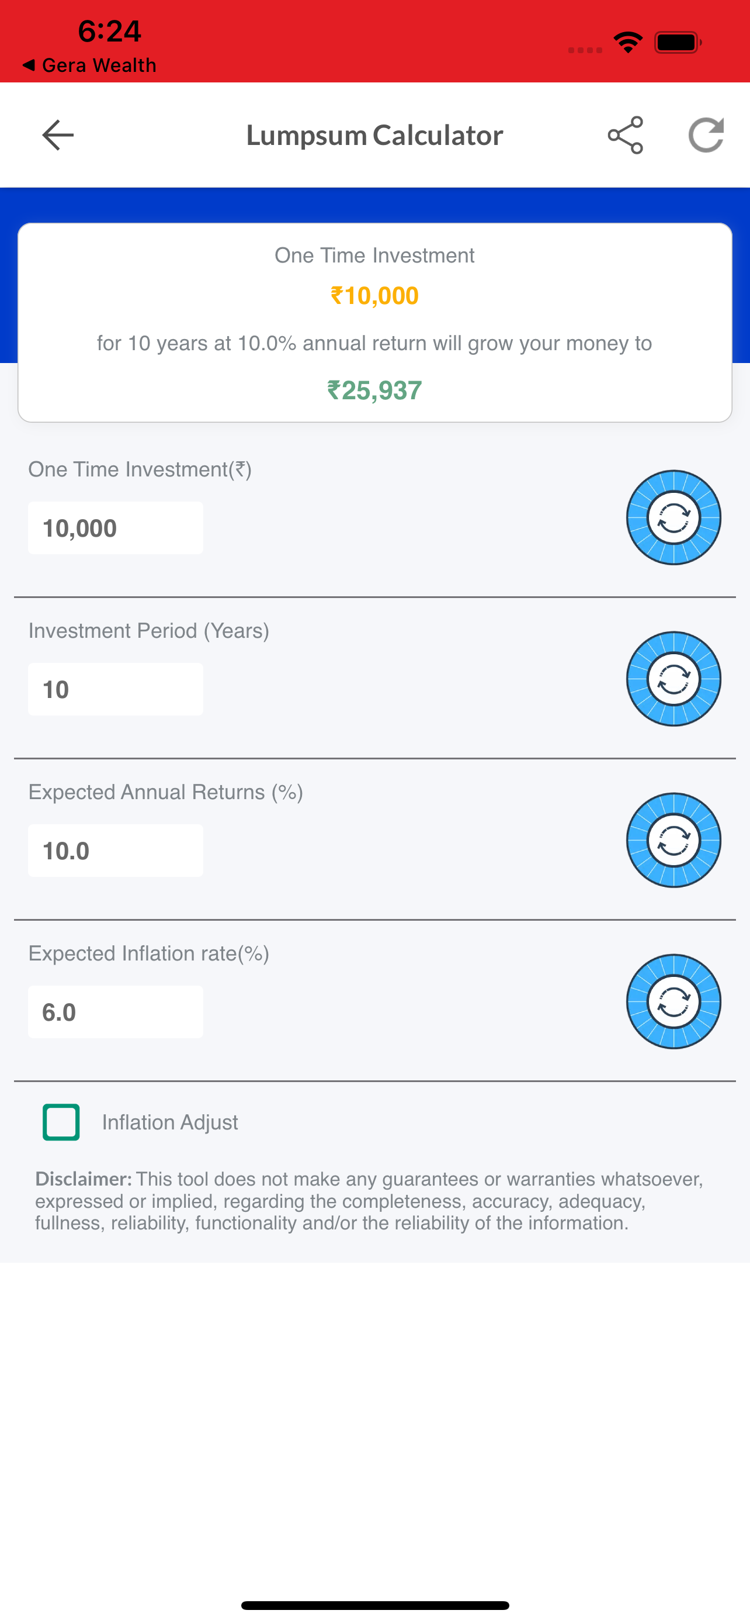This screenshot has width=750, height=1624.
Task: Return to Gera Wealth app link
Action: coord(89,65)
